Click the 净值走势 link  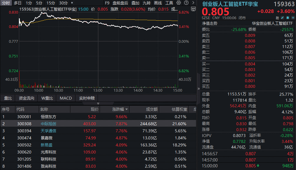pyautogui.click(x=209, y=23)
